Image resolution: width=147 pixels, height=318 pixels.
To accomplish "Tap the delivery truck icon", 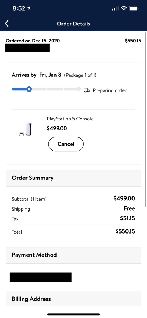I will tap(87, 90).
